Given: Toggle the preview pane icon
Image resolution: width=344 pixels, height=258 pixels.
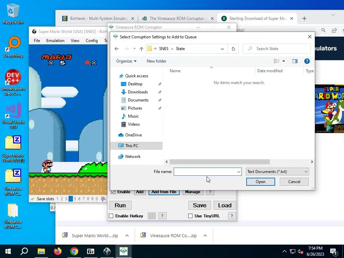Looking at the screenshot, I should tap(295, 61).
